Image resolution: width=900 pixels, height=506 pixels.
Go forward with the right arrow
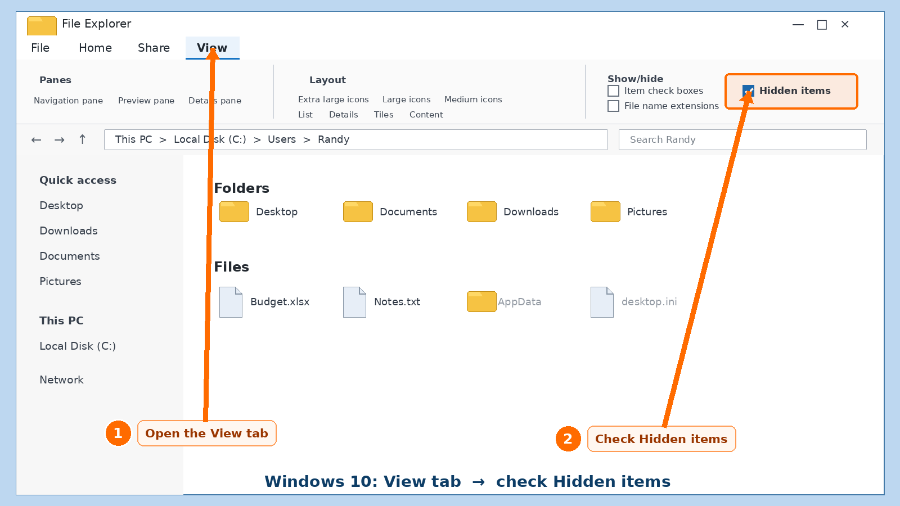click(60, 139)
